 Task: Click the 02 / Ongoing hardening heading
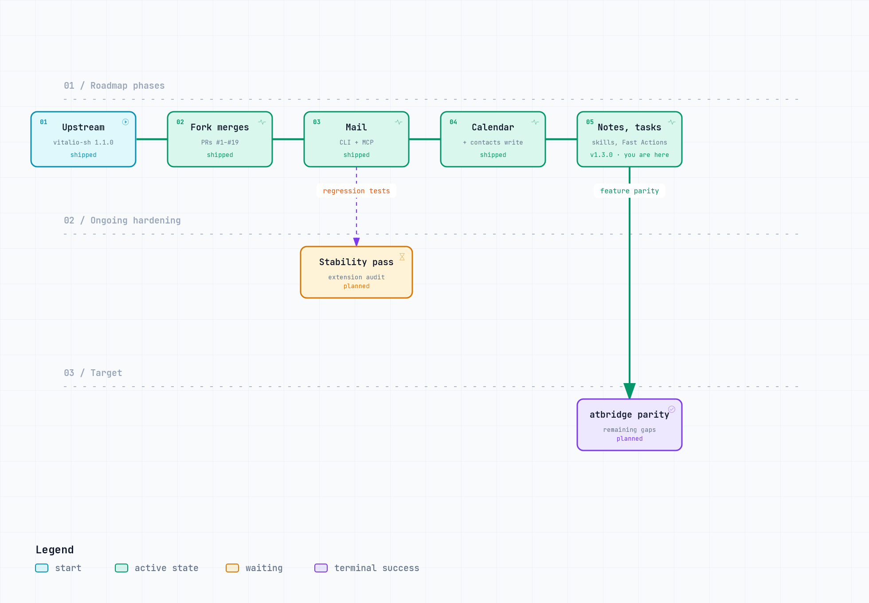pos(122,220)
